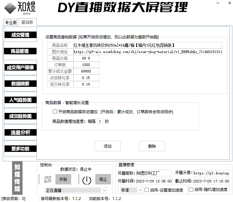Viewport: 233px width, 202px height.
Task: Click the 成交转化率 field showing 0.19
Action: 86,84
